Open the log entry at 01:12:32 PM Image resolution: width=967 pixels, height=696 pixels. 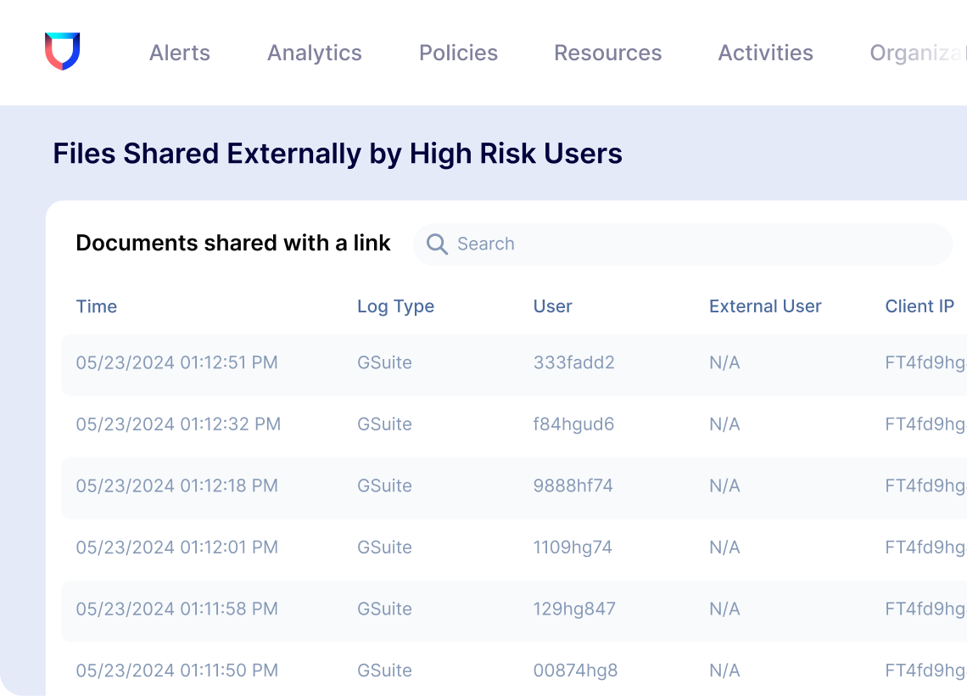(x=178, y=424)
